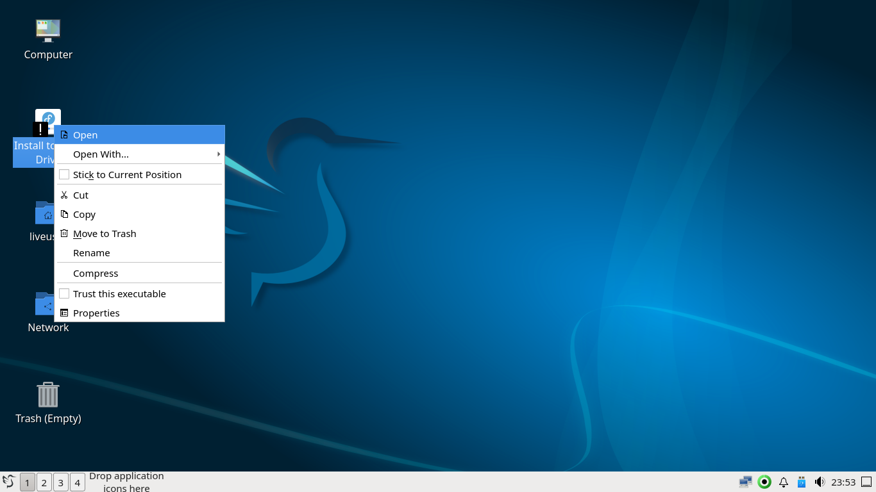Open notifications bell in tray
Image resolution: width=876 pixels, height=492 pixels.
(x=784, y=482)
